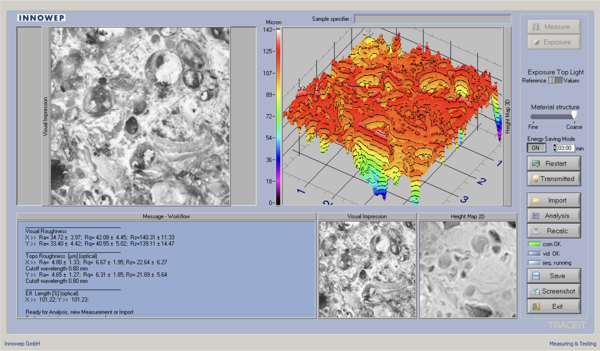
Task: Click the com OK status indicator
Action: (x=534, y=244)
